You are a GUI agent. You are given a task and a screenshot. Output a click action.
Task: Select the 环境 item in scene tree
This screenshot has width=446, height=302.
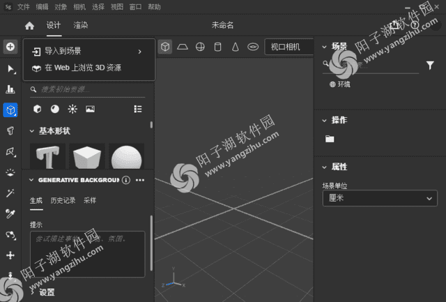click(x=340, y=84)
